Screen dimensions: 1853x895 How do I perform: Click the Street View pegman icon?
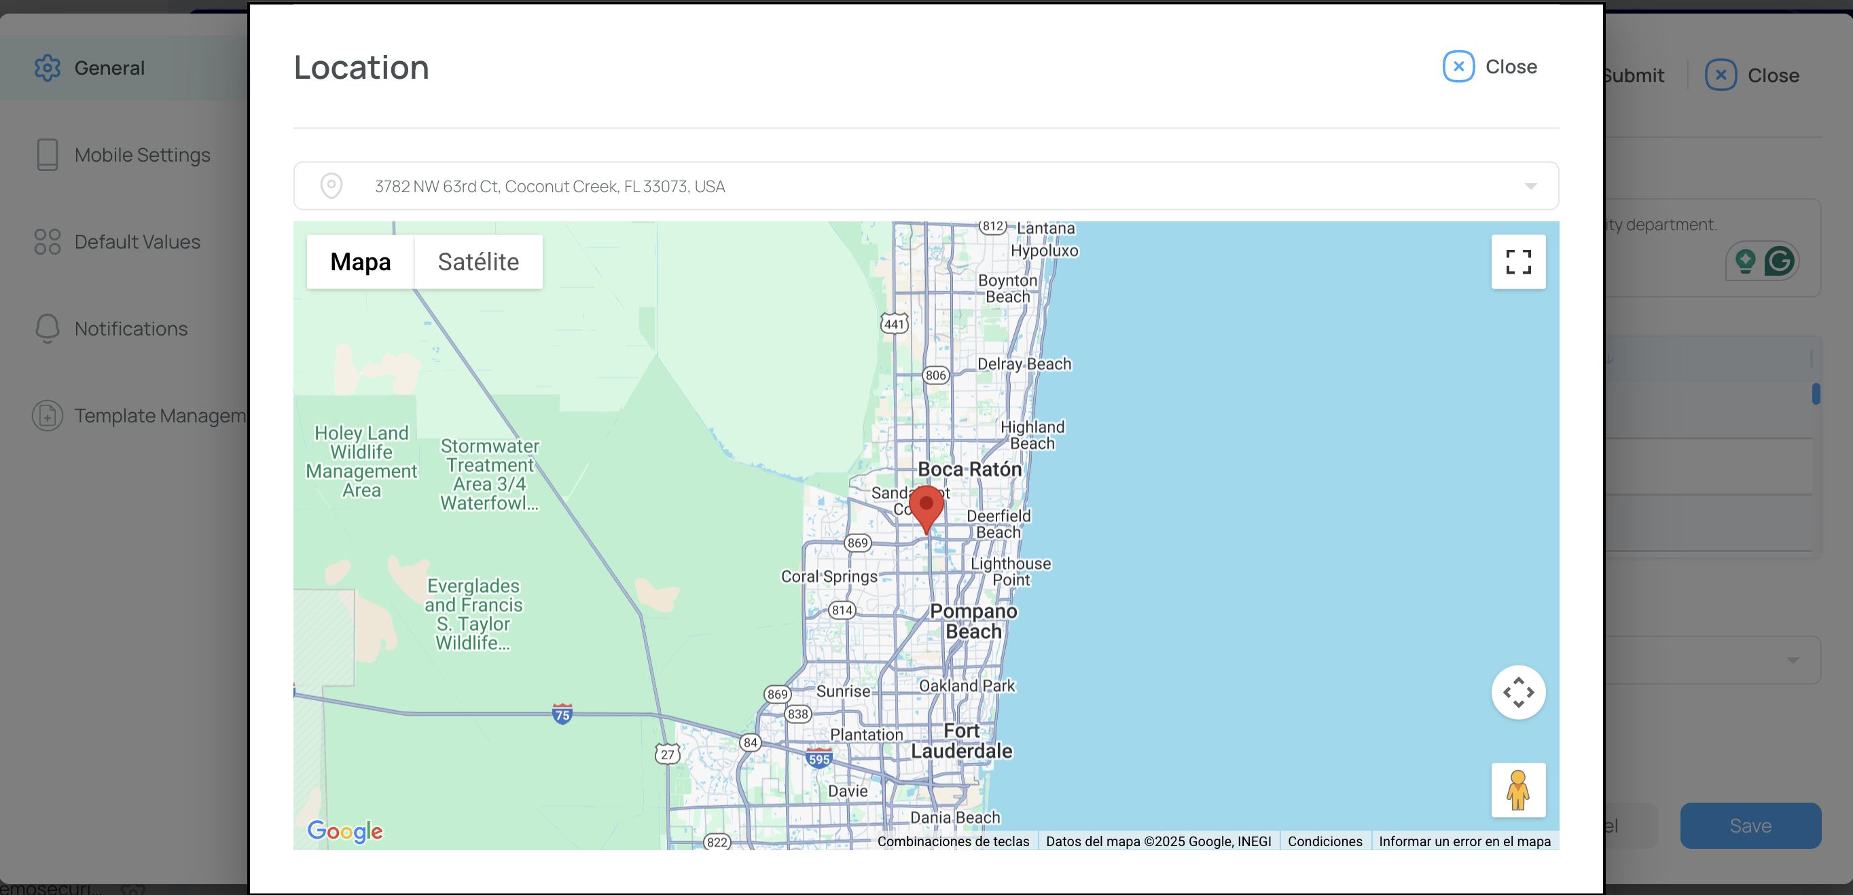click(x=1518, y=790)
